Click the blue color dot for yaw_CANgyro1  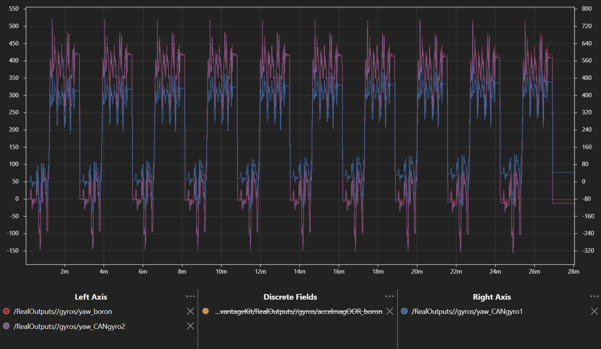(x=404, y=311)
